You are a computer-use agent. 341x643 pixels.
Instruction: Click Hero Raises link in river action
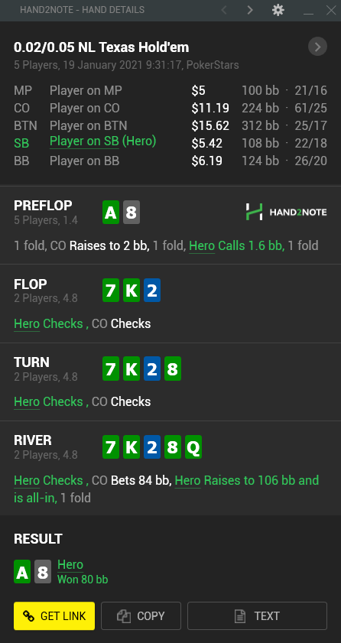pos(188,480)
